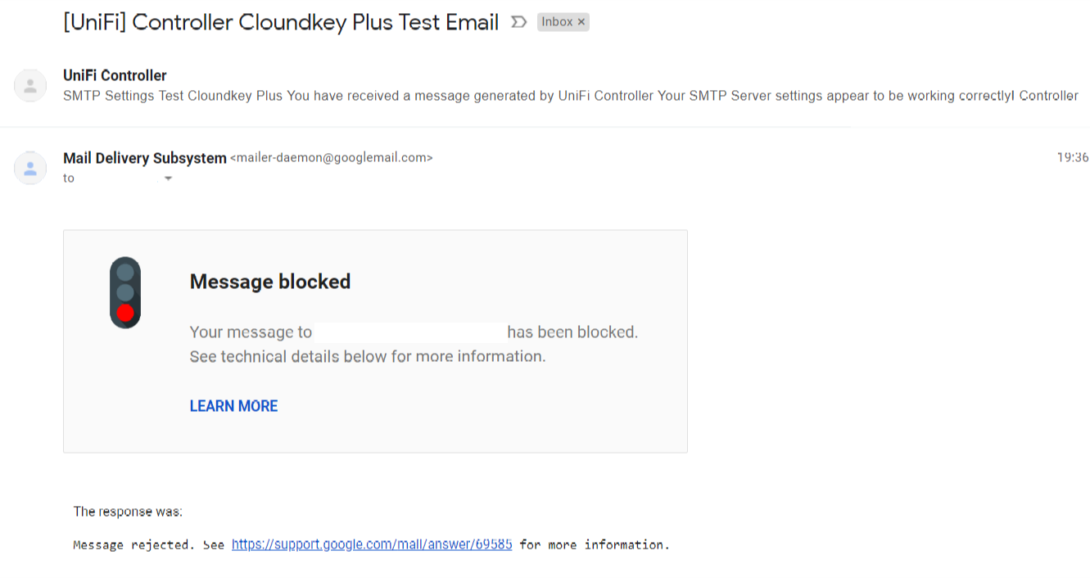Click the email subject title text
This screenshot has height=578, width=1090.
coord(281,22)
